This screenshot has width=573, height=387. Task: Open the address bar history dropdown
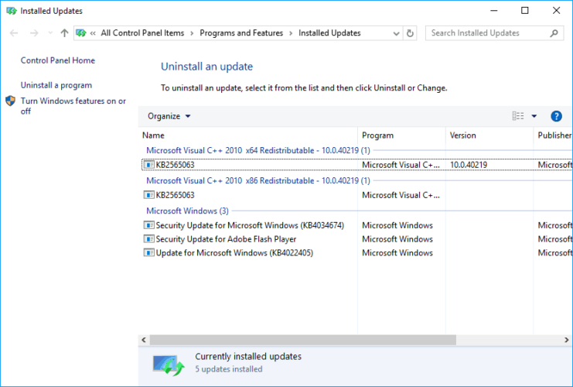[396, 33]
